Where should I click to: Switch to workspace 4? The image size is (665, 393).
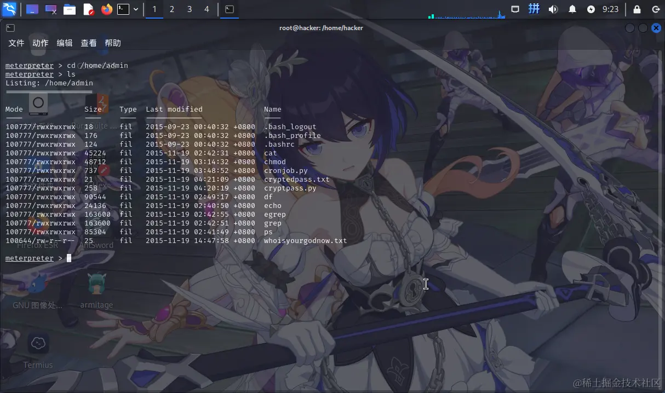[x=207, y=9]
